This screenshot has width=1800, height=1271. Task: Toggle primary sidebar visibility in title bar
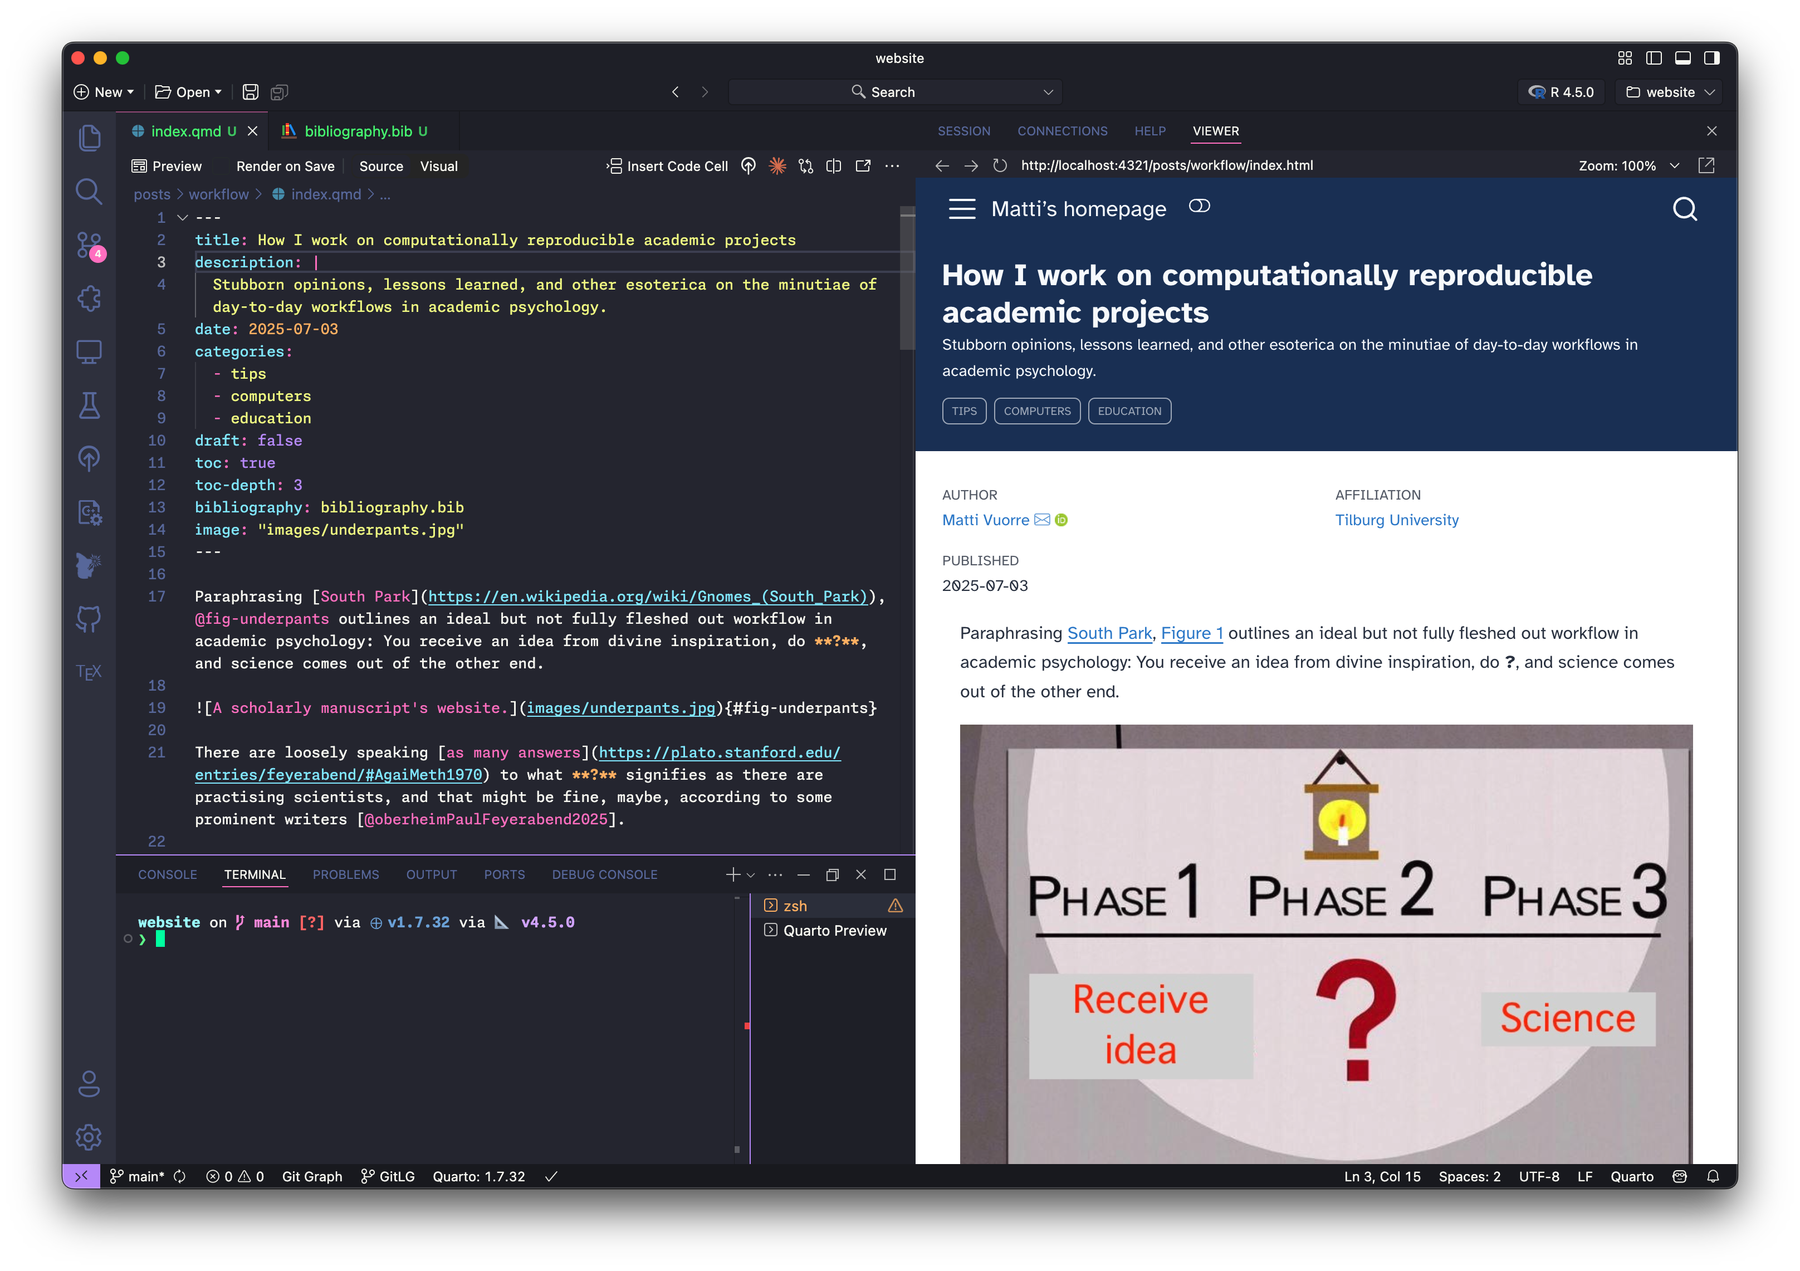(x=1654, y=58)
